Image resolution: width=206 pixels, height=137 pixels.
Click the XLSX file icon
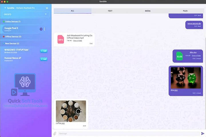coord(179,56)
